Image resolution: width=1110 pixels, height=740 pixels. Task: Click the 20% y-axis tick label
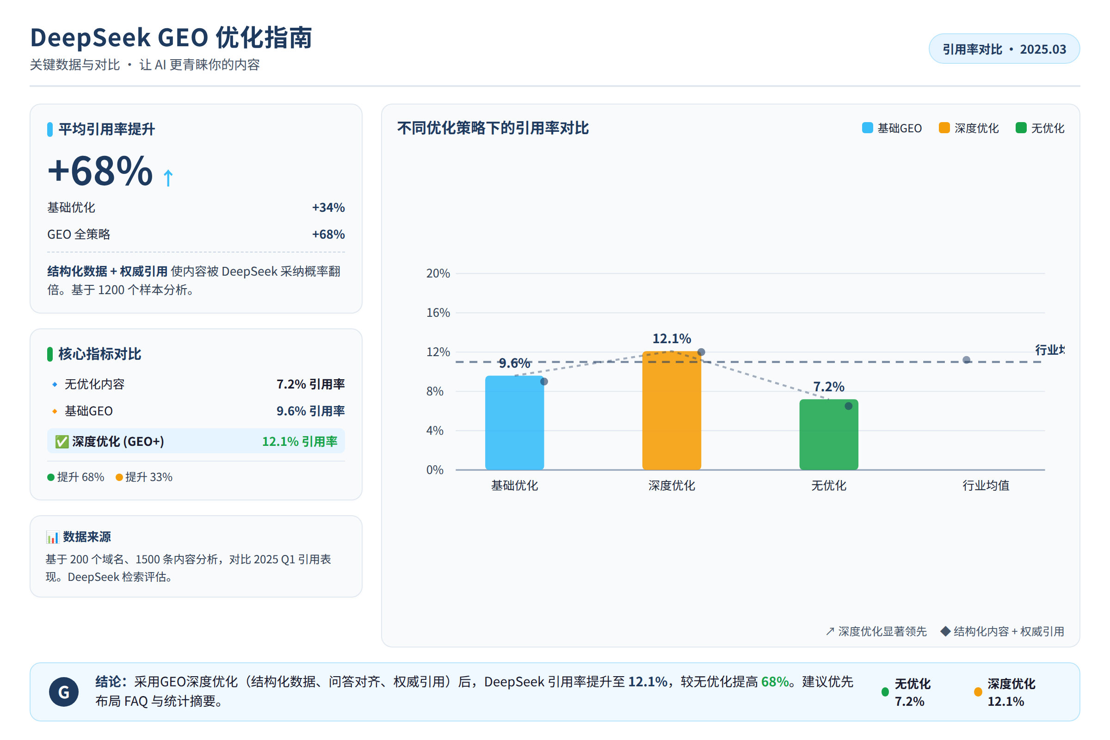pyautogui.click(x=438, y=273)
